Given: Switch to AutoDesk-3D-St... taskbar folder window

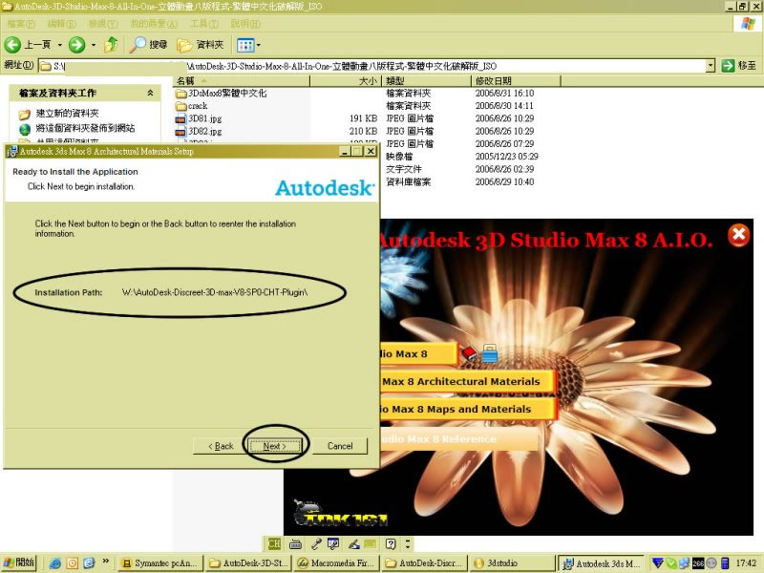Looking at the screenshot, I should [248, 563].
